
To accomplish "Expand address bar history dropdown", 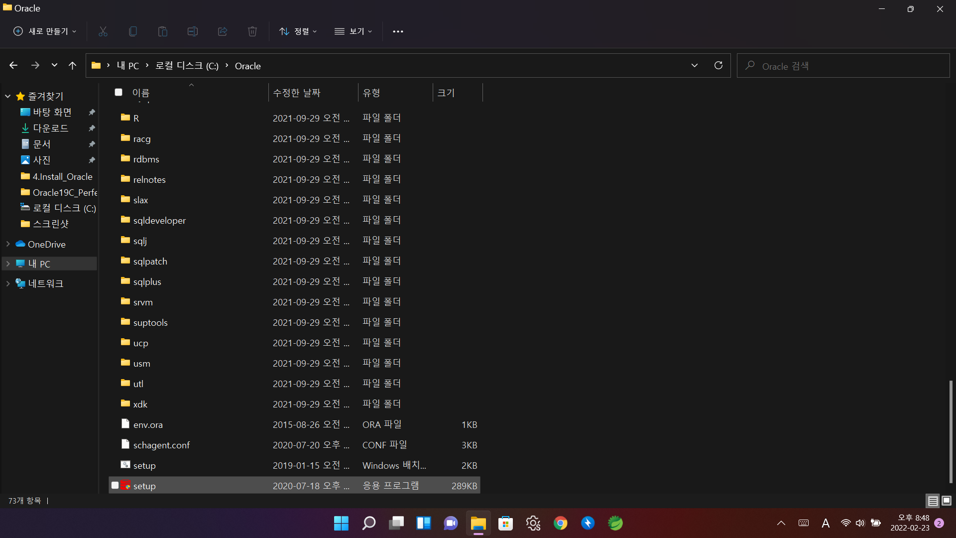I will pyautogui.click(x=694, y=66).
